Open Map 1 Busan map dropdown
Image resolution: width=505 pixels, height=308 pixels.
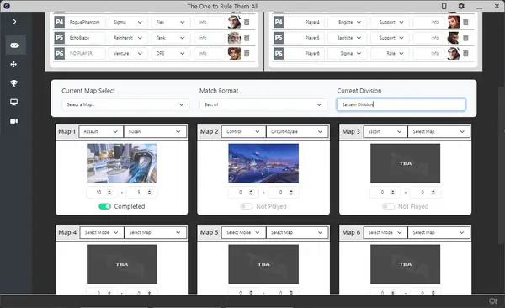click(155, 132)
